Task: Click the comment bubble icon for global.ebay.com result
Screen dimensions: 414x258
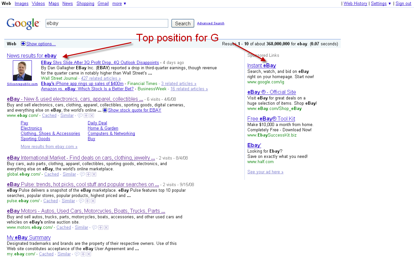Action: (x=82, y=174)
